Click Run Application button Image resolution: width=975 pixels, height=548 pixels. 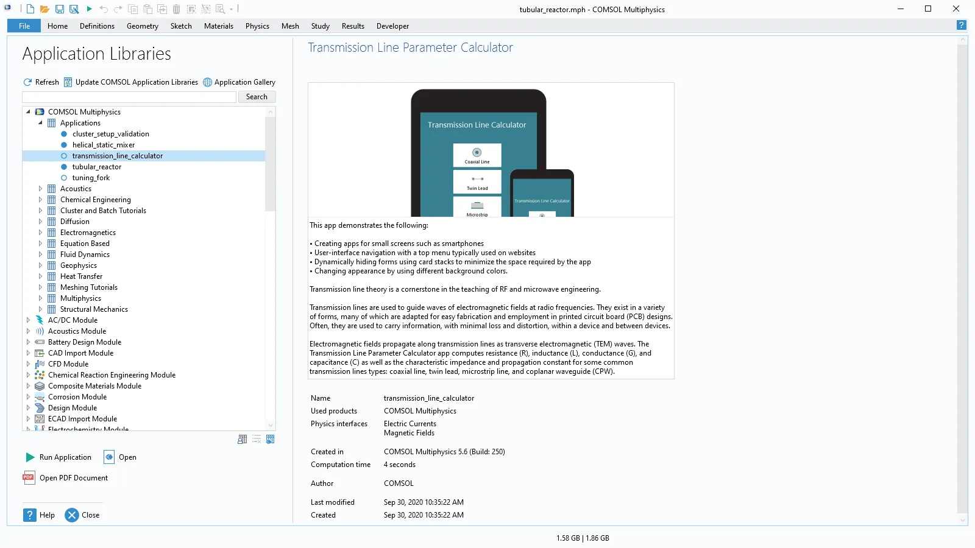click(58, 457)
